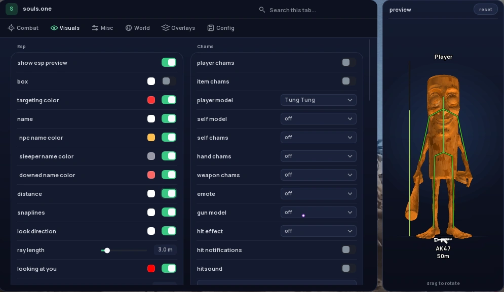Click the search magnifier icon
The width and height of the screenshot is (504, 292).
pyautogui.click(x=262, y=10)
